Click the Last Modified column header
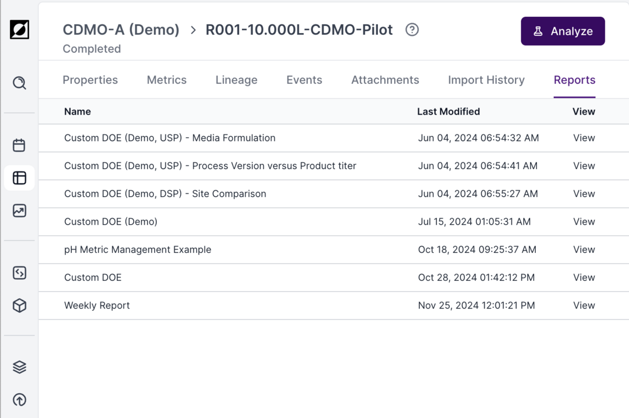629x418 pixels. (448, 111)
